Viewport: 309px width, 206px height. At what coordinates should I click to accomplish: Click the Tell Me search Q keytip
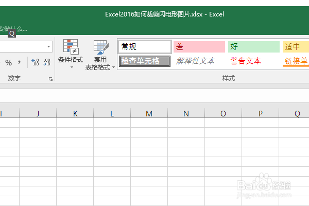point(12,33)
